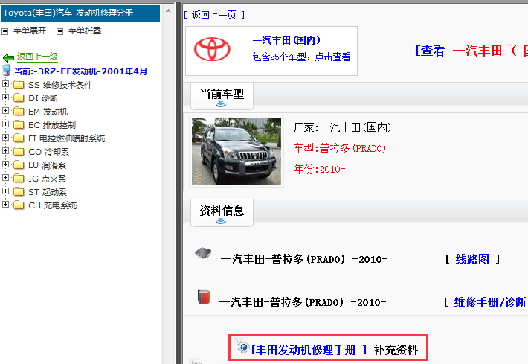
Task: Click the ST 起动系 folder icon
Action: 19,192
